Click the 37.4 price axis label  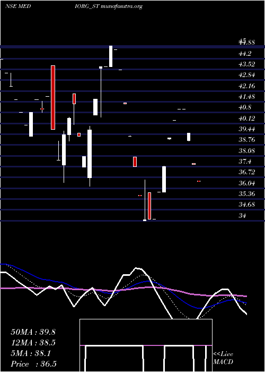coord(245,162)
